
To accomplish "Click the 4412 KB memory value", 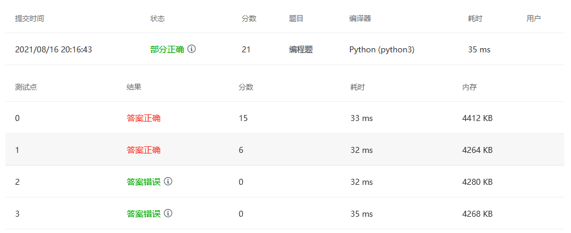I will click(478, 118).
